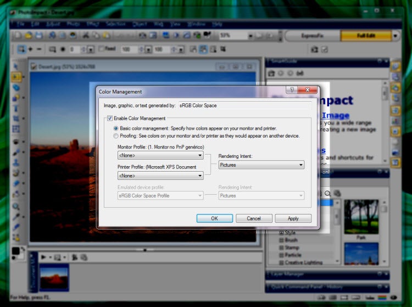Open the Effect menu
Viewport: 412px width, 307px height.
coord(93,24)
